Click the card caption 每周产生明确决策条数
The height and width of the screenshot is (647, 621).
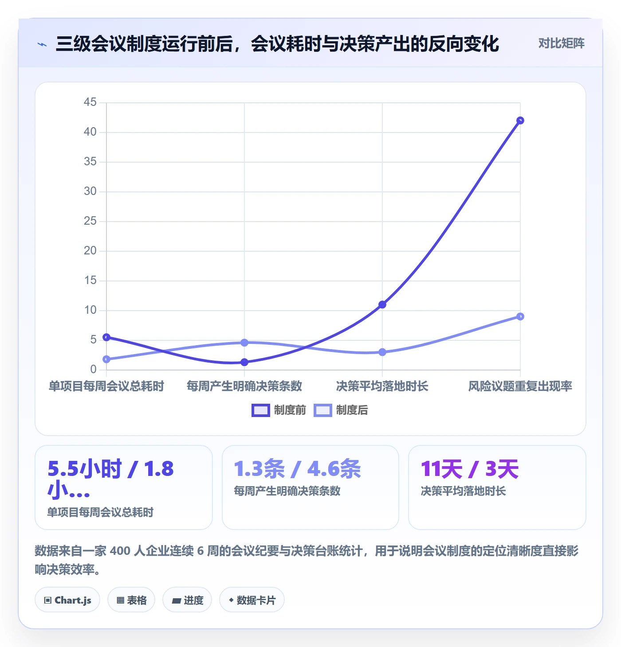[287, 491]
